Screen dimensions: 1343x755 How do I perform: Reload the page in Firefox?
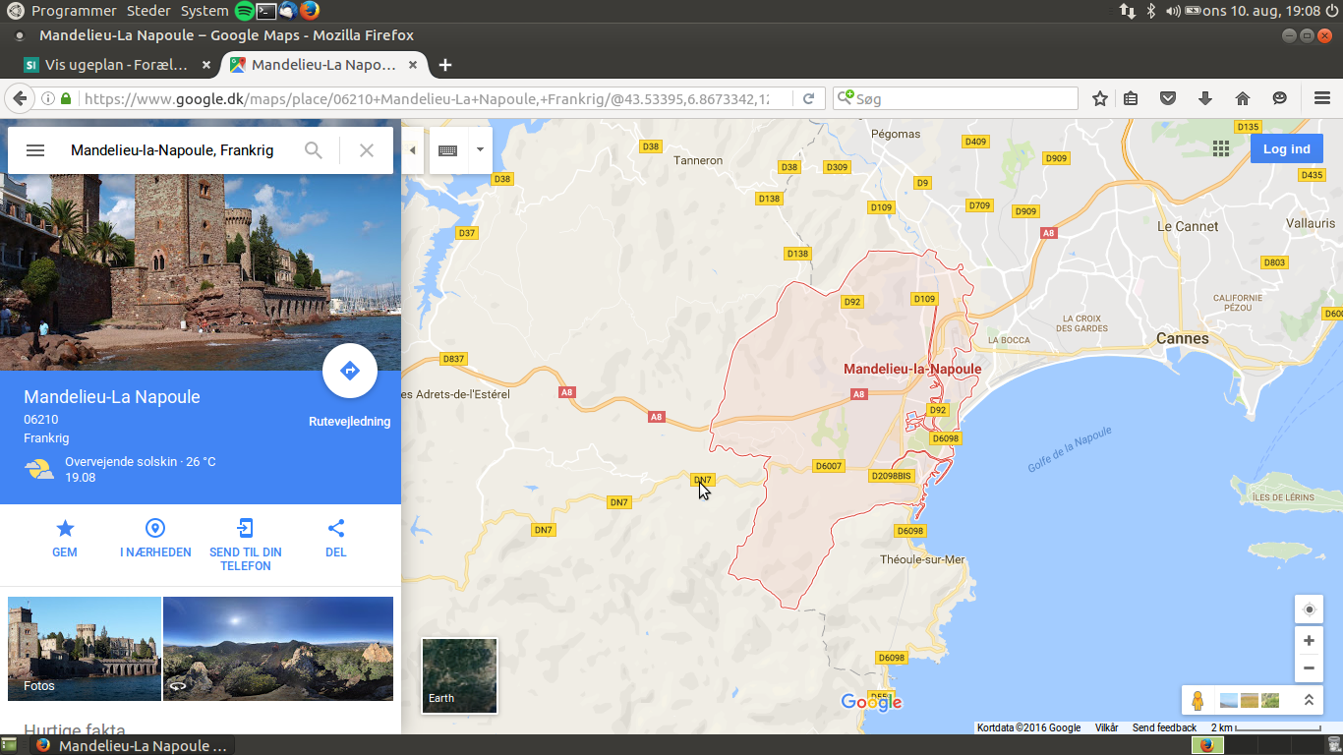808,98
